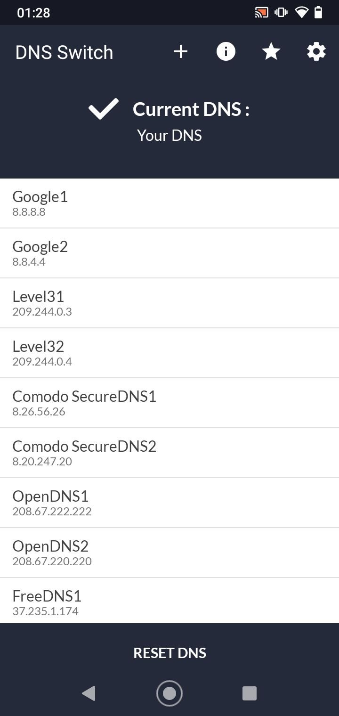Pick FreeDNS1 from the list
Screen dimensions: 339x716
(169, 602)
